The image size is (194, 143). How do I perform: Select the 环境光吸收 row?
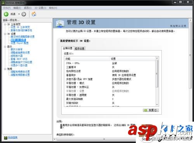[110, 103]
